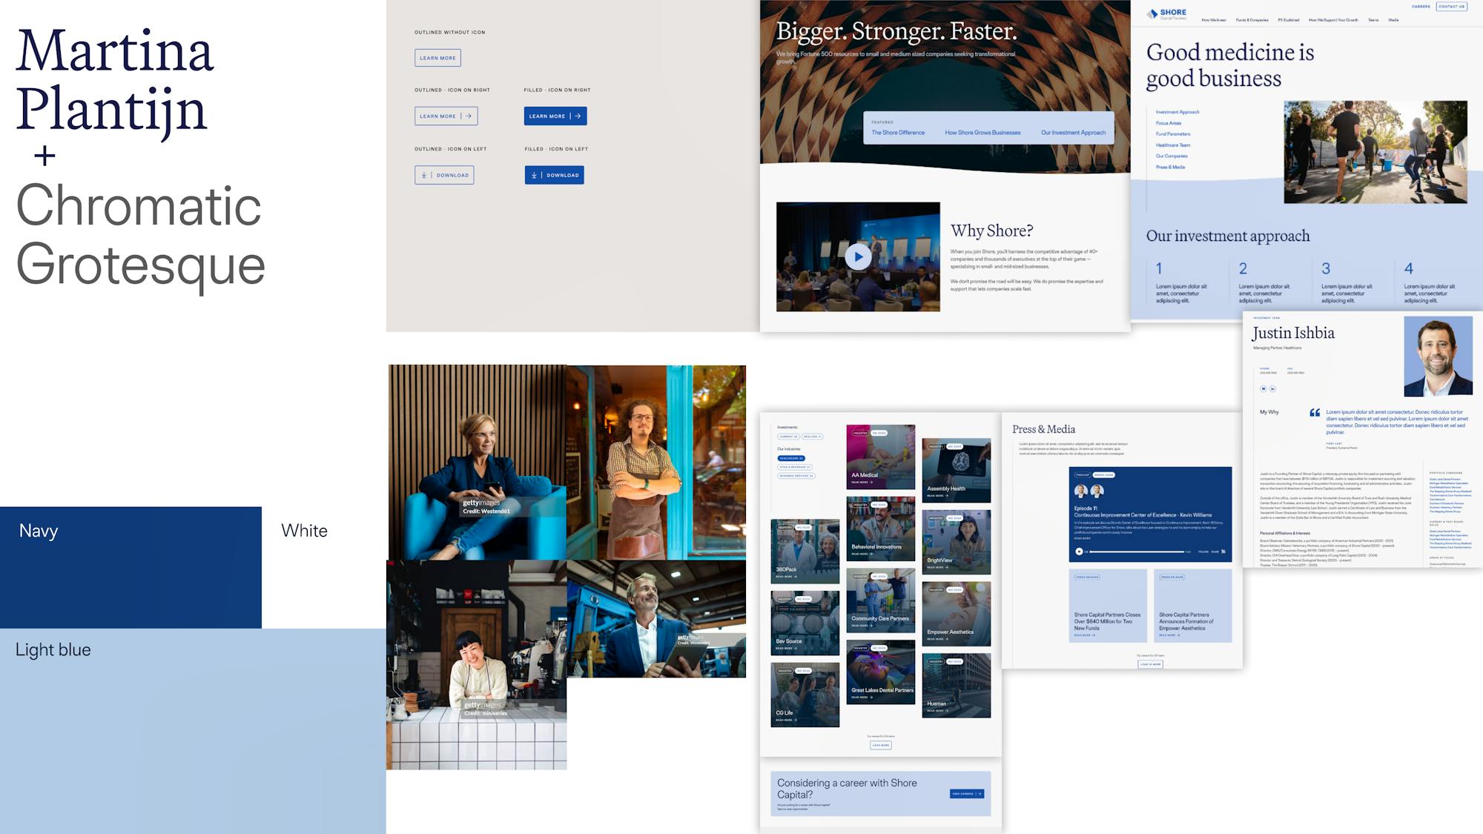Select the White color swatch
Image resolution: width=1483 pixels, height=834 pixels.
pyautogui.click(x=324, y=568)
